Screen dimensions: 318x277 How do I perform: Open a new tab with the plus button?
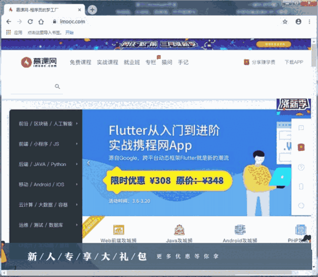click(92, 10)
